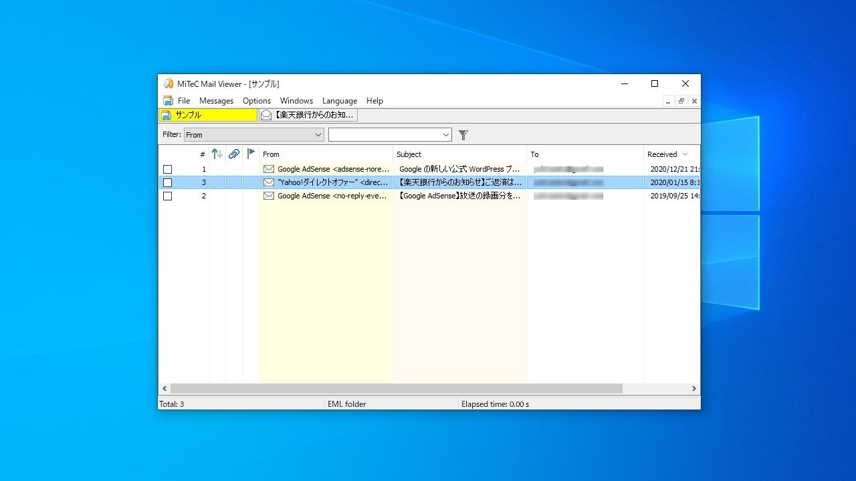Sort by the Received column header
This screenshot has width=856, height=481.
[x=671, y=154]
